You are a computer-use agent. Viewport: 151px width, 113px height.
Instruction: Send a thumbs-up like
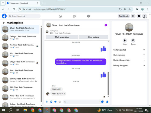coord(107,102)
